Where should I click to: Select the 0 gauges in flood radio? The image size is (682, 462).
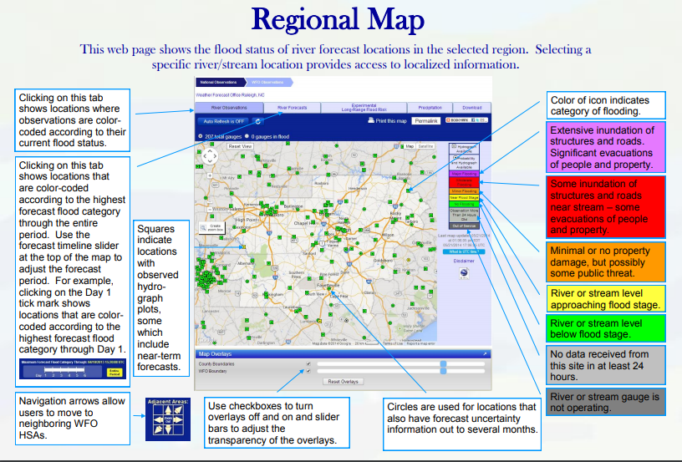(x=247, y=136)
